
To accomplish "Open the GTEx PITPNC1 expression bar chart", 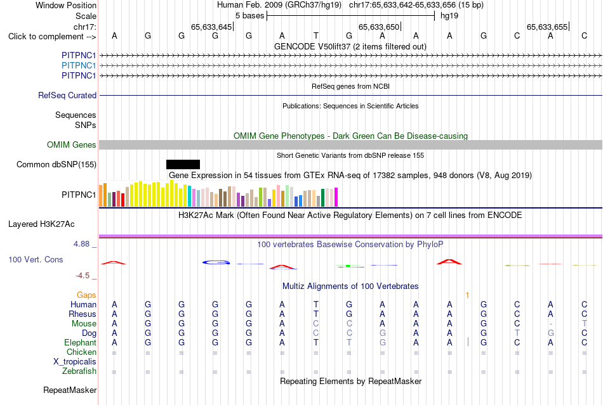I will (x=218, y=194).
